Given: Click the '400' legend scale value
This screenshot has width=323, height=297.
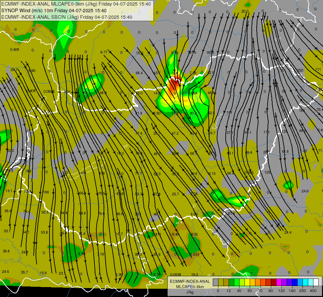Looking at the screenshot, I should coord(313,291).
